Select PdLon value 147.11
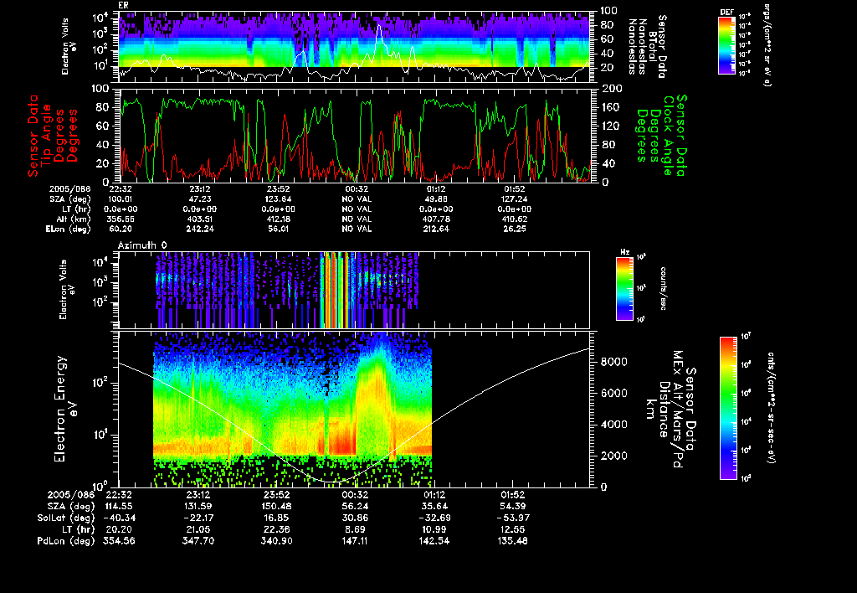This screenshot has width=857, height=593. point(355,540)
